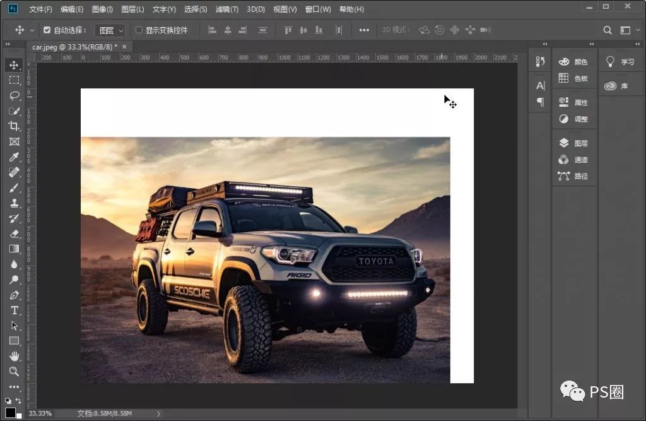Image resolution: width=646 pixels, height=421 pixels.
Task: Select the Move tool in toolbox
Action: tap(14, 65)
